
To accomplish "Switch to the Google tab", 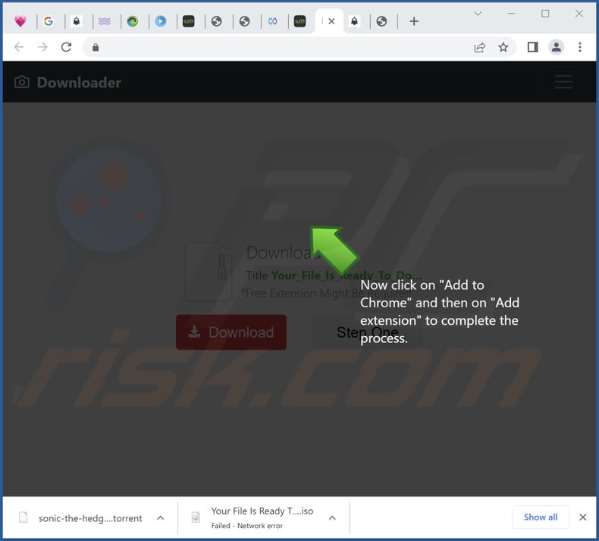I will point(49,21).
